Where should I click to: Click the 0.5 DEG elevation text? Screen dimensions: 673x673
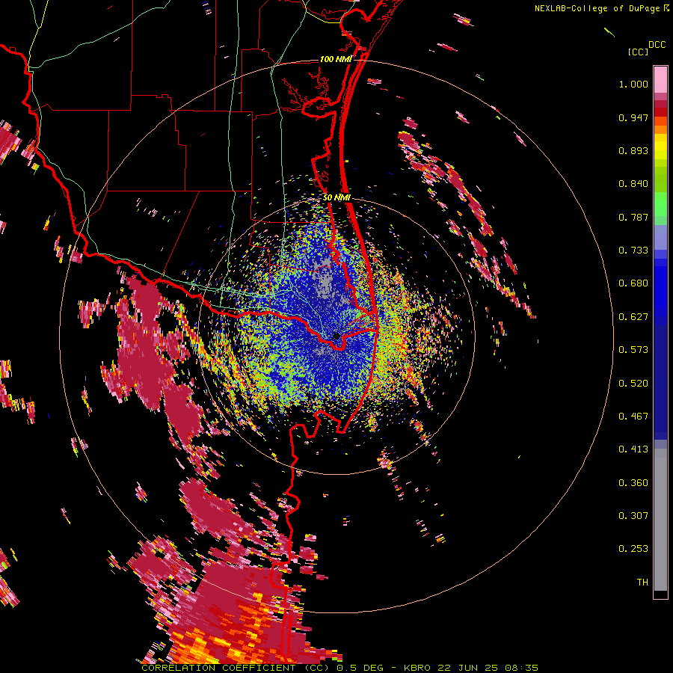point(360,668)
